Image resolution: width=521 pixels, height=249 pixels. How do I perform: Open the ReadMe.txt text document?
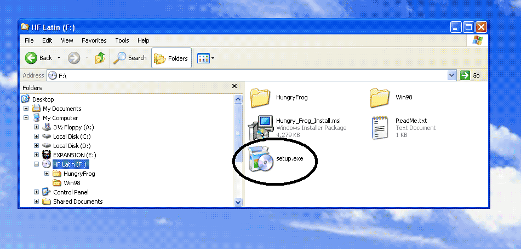click(380, 127)
